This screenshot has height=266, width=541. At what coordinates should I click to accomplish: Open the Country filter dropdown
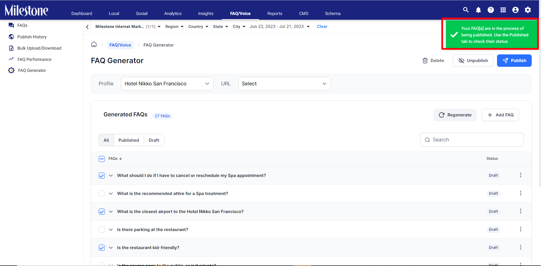198,26
